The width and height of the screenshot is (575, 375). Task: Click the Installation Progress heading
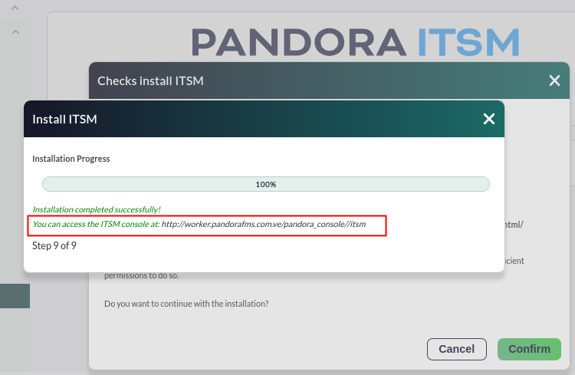pyautogui.click(x=71, y=159)
